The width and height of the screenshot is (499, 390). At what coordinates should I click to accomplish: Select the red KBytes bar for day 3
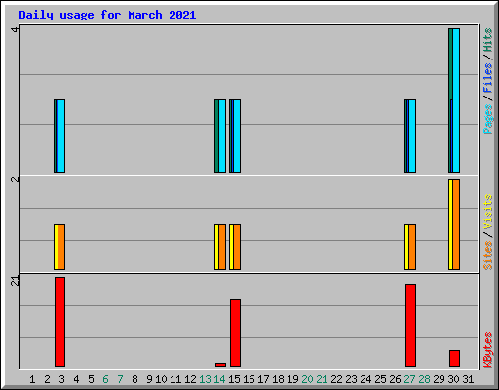click(59, 322)
